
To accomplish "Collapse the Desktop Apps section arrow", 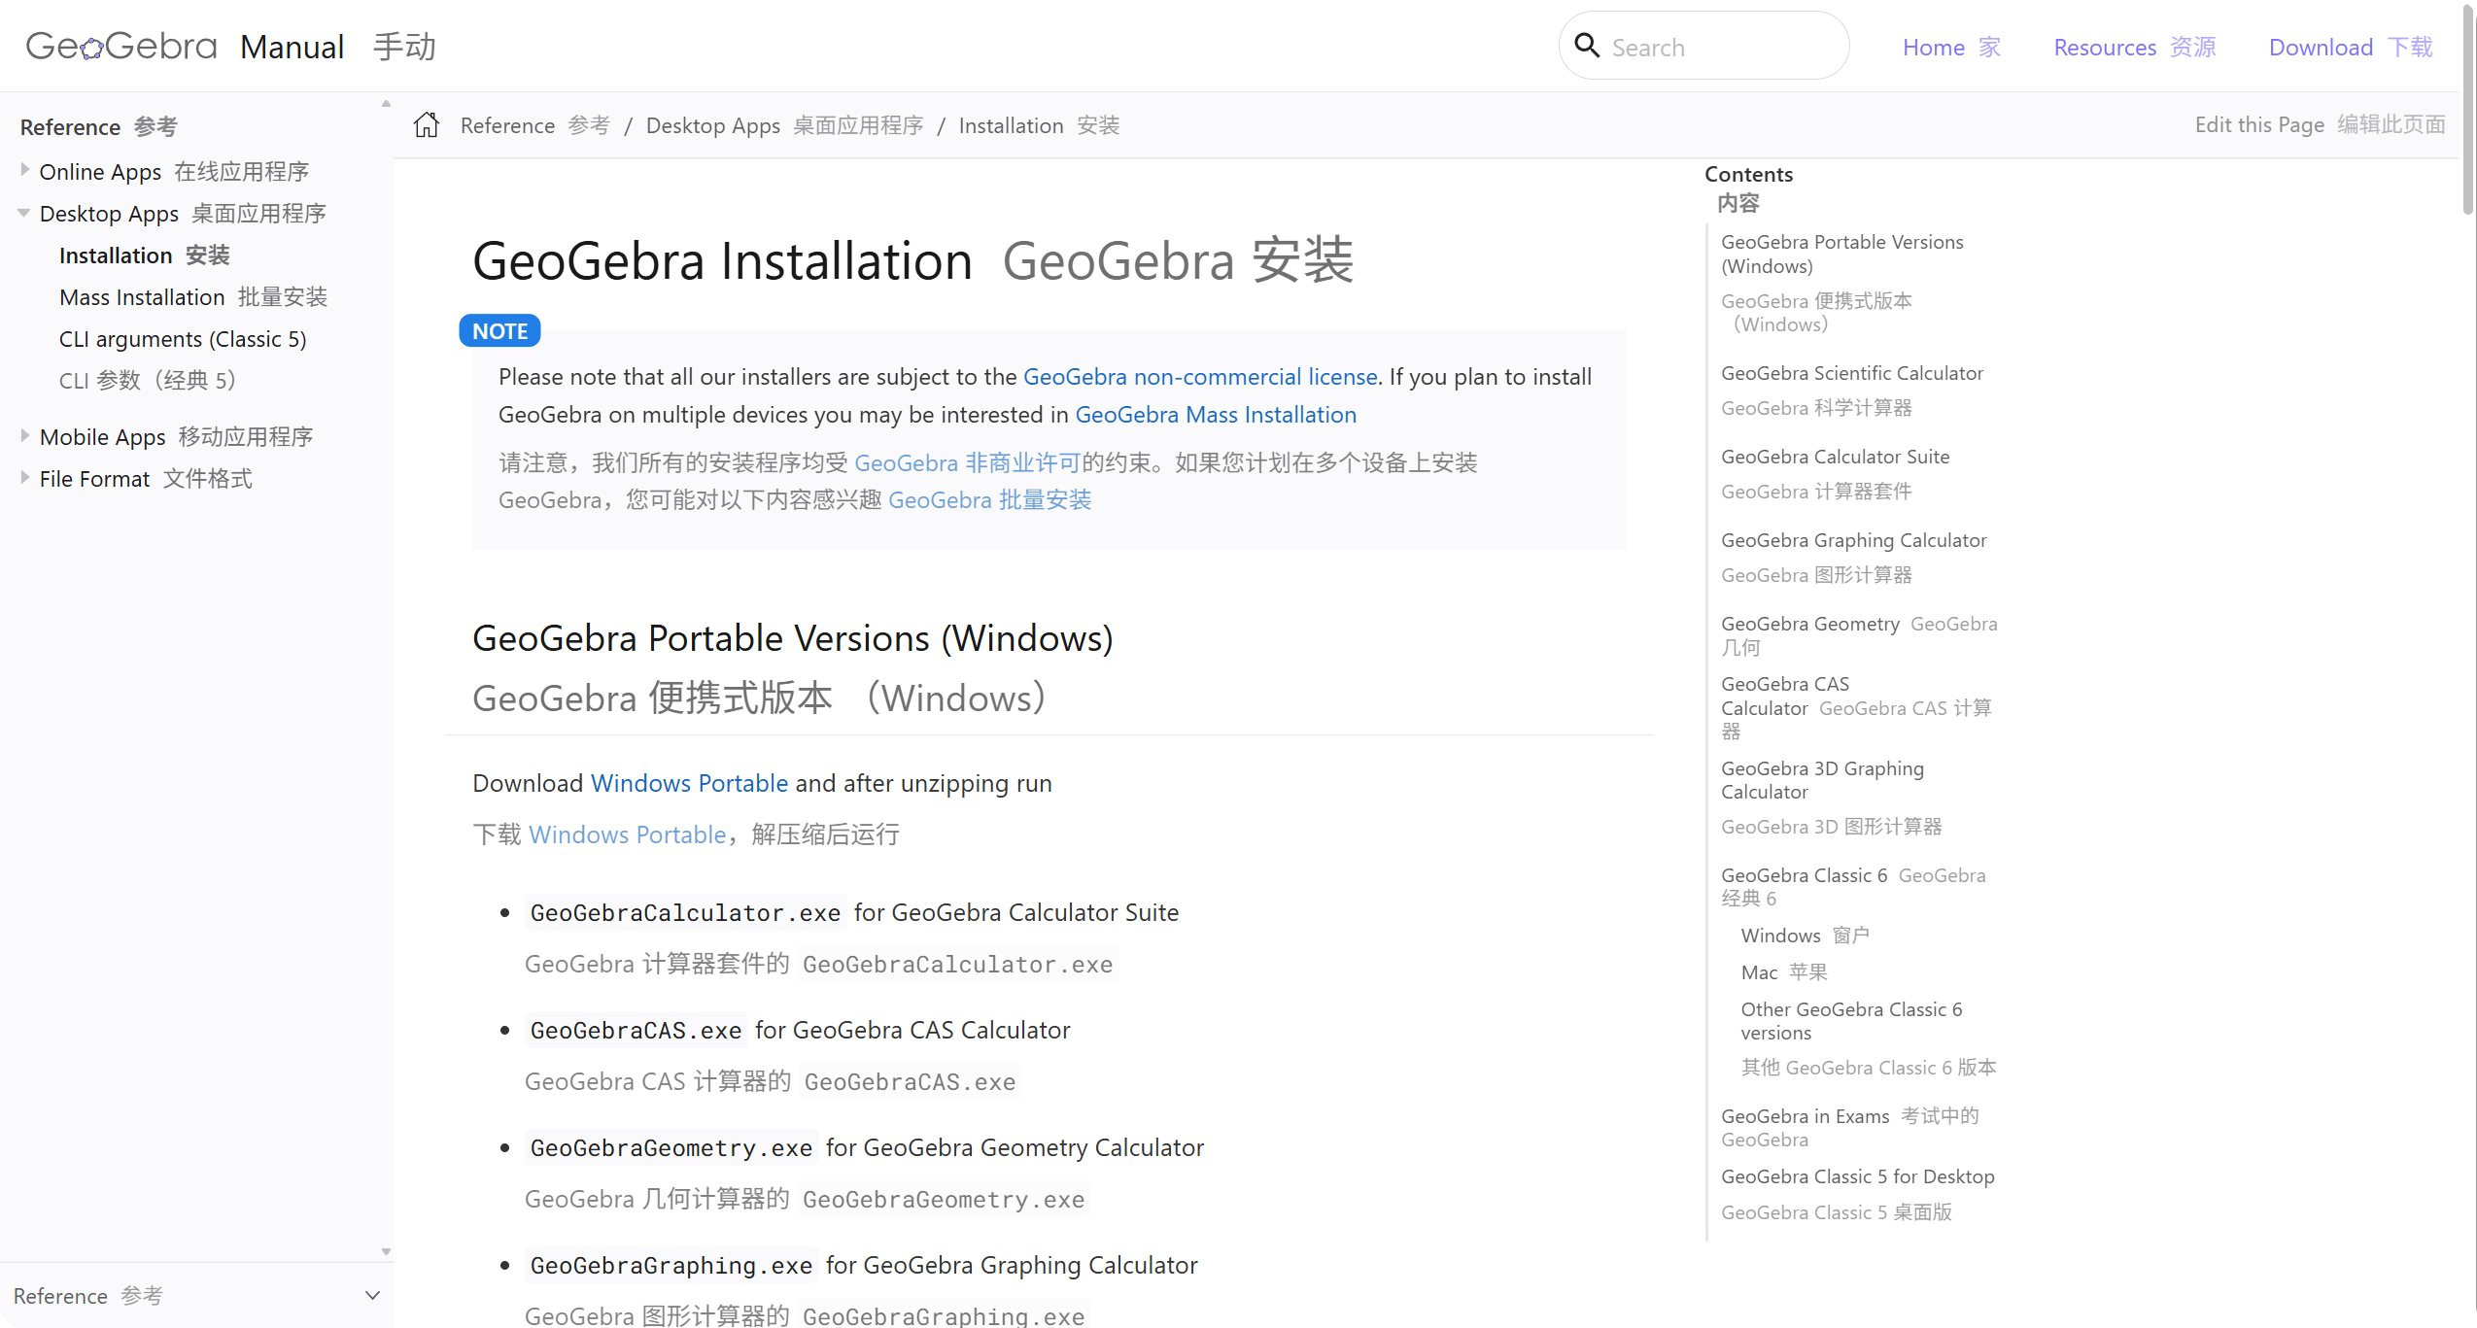I will 23,213.
